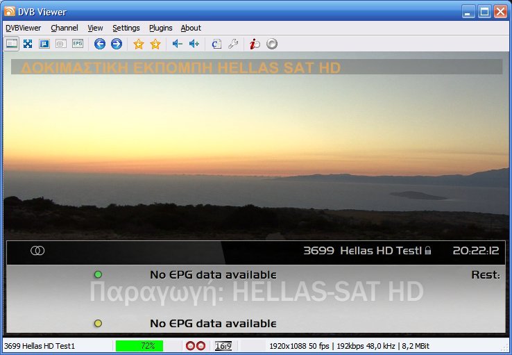Click the window resize grip corner
The width and height of the screenshot is (512, 355).
(x=504, y=347)
